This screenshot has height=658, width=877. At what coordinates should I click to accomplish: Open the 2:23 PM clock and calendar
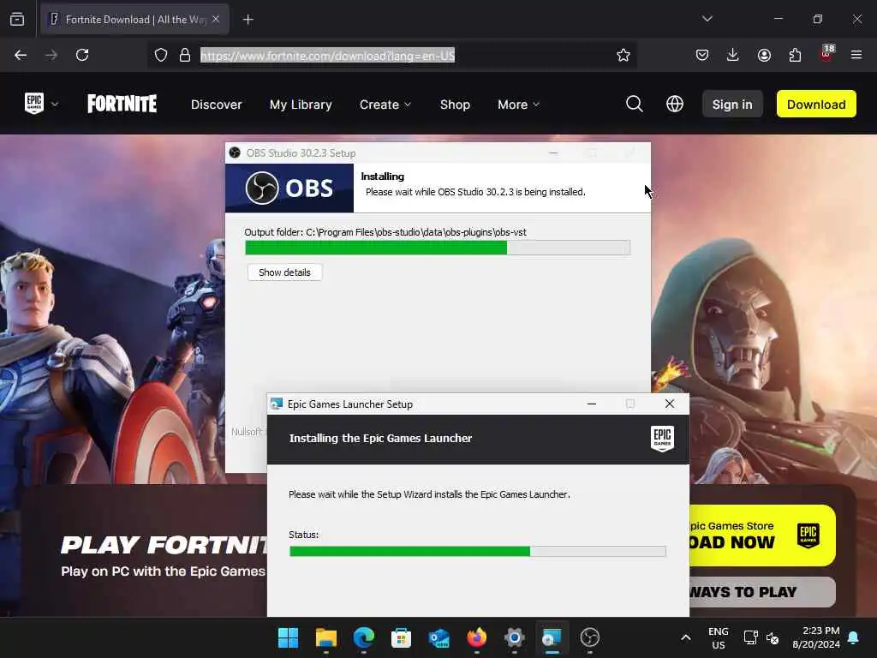tap(815, 637)
